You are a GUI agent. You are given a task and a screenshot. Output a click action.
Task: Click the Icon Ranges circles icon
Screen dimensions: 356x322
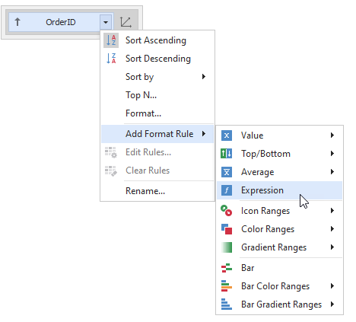227,211
